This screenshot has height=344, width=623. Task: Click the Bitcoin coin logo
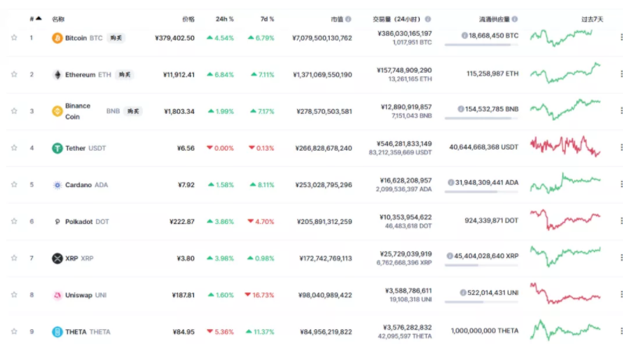pyautogui.click(x=57, y=38)
